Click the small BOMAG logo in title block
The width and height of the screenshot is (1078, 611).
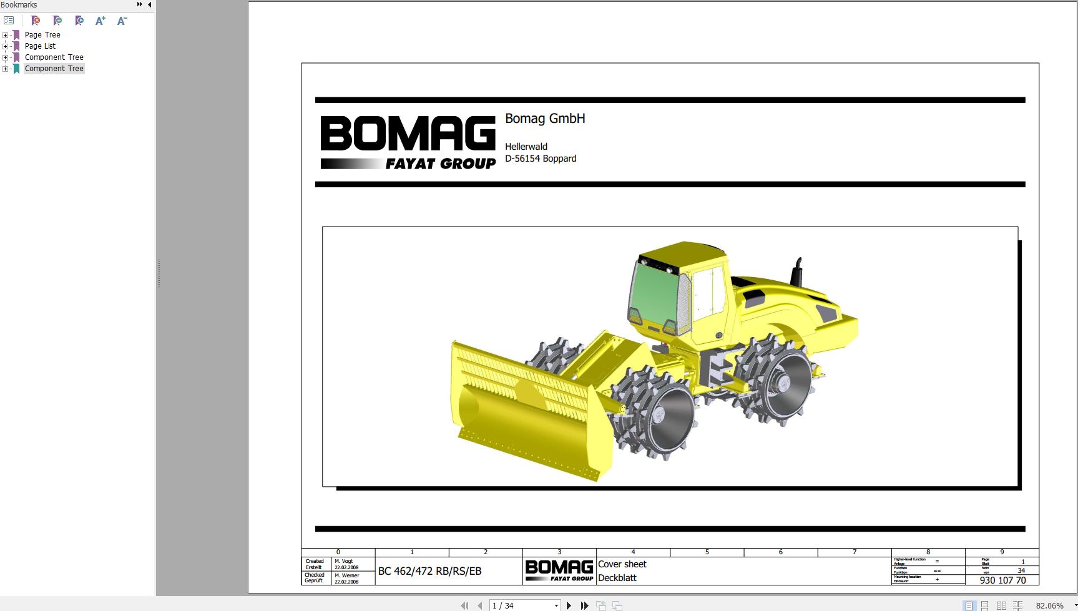[x=559, y=570]
